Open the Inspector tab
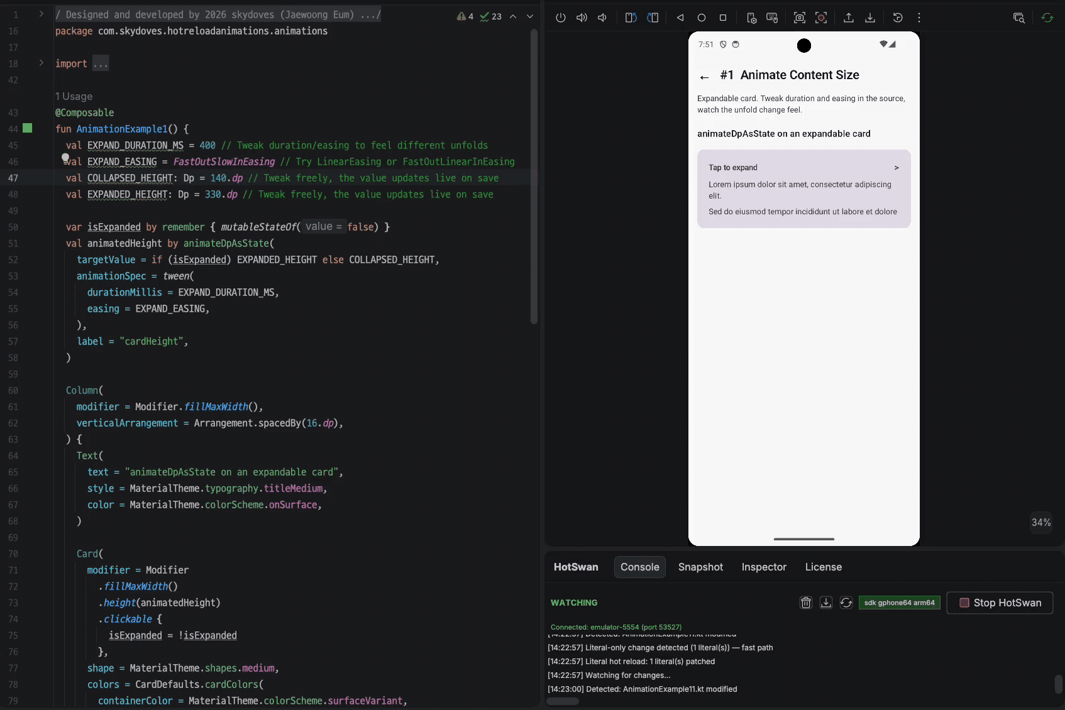The width and height of the screenshot is (1065, 710). click(764, 567)
